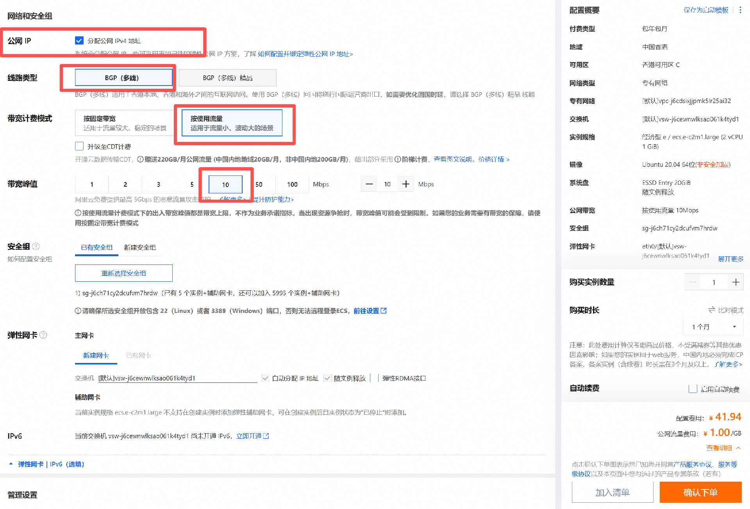This screenshot has height=509, width=750.
Task: Expand 展开更多 in configuration summary
Action: (x=730, y=259)
